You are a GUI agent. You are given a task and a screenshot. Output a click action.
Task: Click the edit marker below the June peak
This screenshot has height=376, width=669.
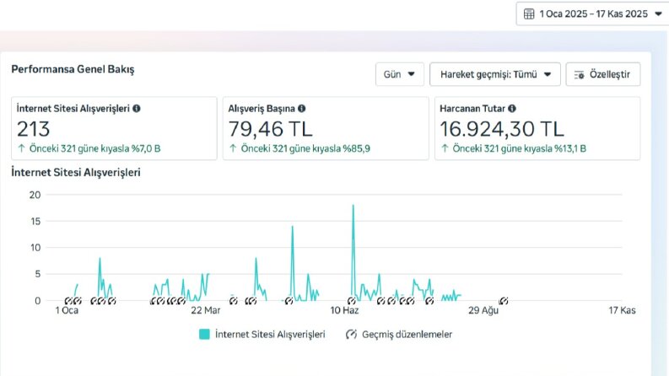pyautogui.click(x=351, y=301)
